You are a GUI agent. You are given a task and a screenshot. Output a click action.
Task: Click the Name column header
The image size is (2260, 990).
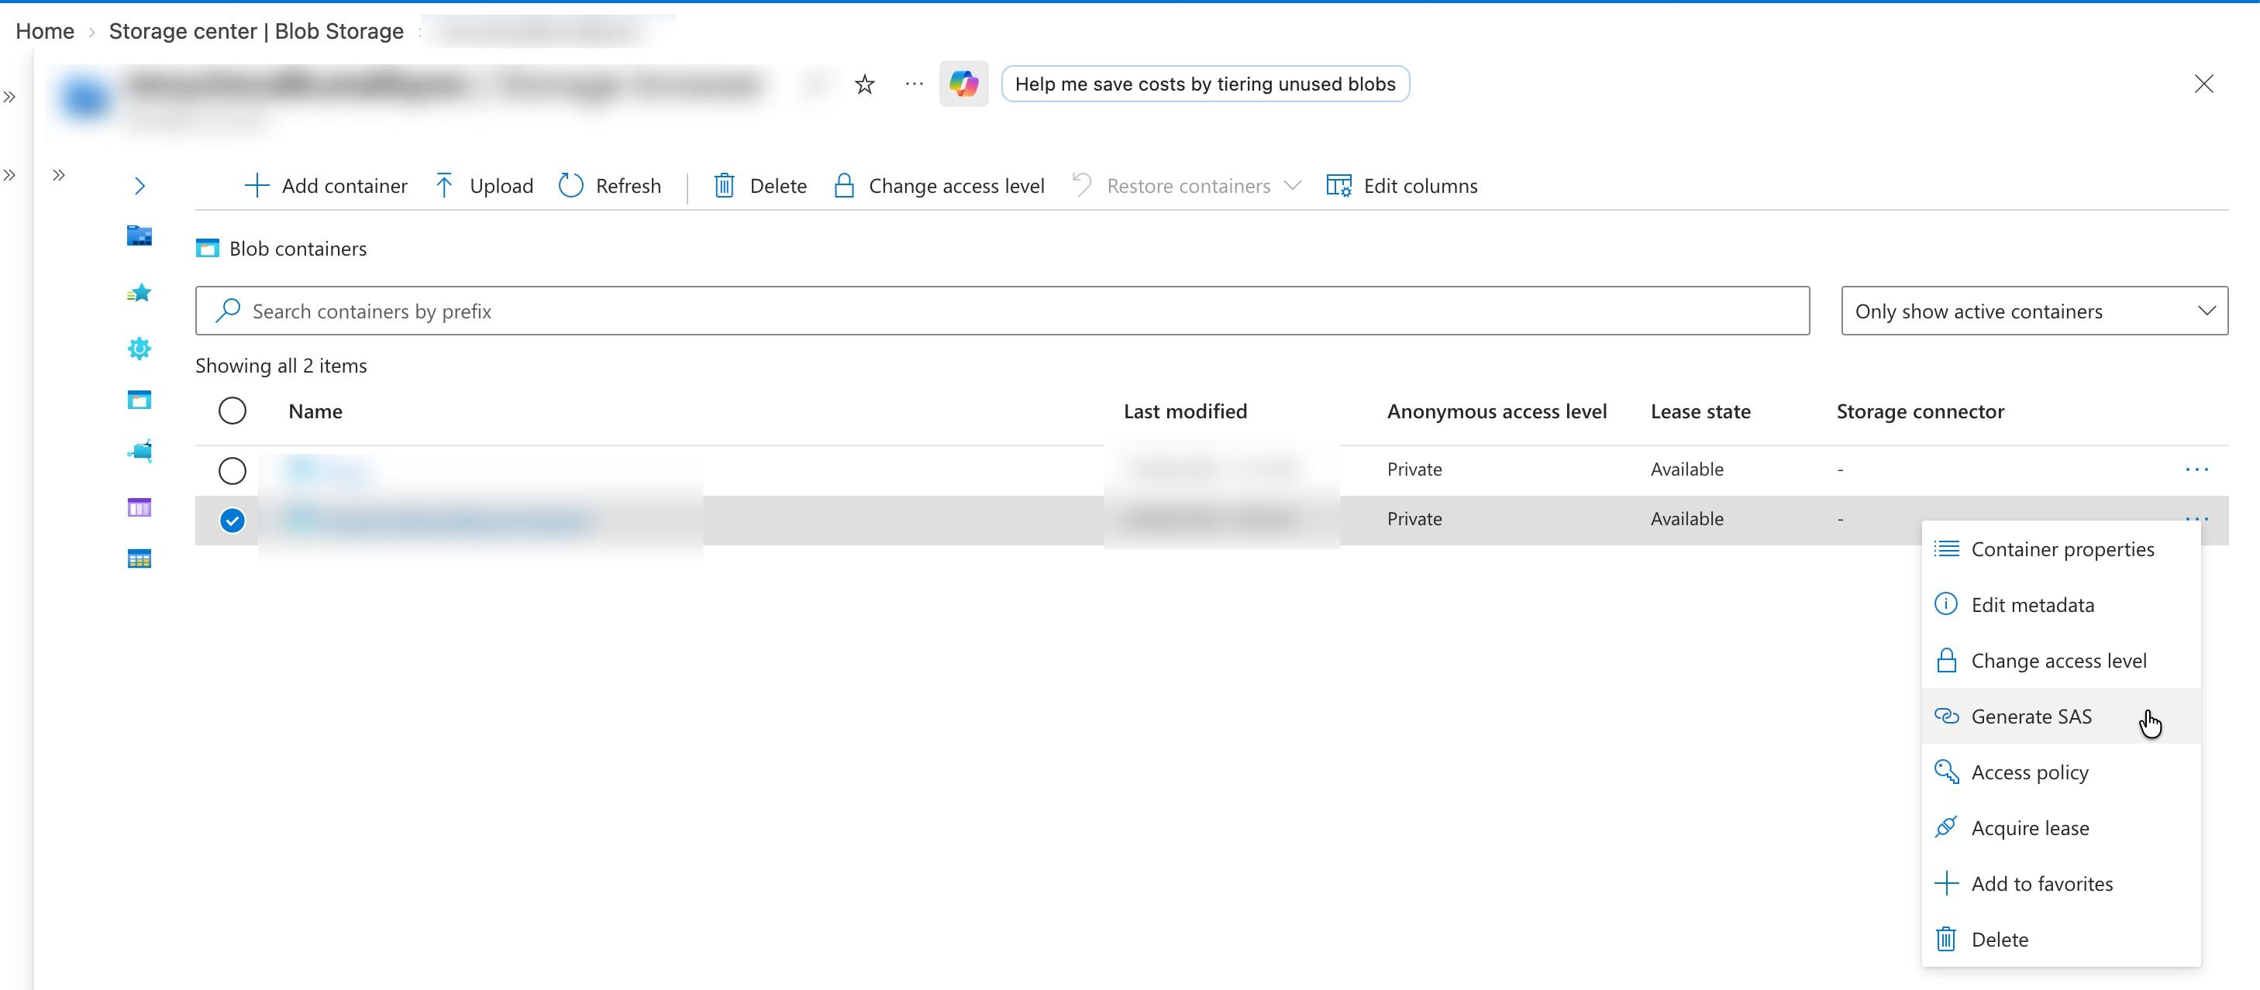click(x=315, y=411)
